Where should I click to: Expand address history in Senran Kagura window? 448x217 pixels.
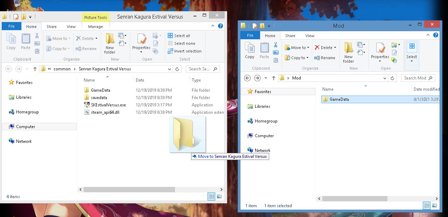coord(170,69)
